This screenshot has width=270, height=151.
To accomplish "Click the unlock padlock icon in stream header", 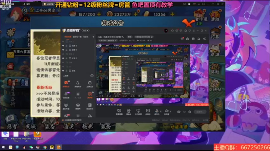I will click(188, 39).
